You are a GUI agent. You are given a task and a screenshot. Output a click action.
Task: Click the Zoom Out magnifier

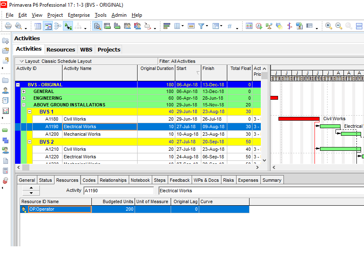point(339,26)
